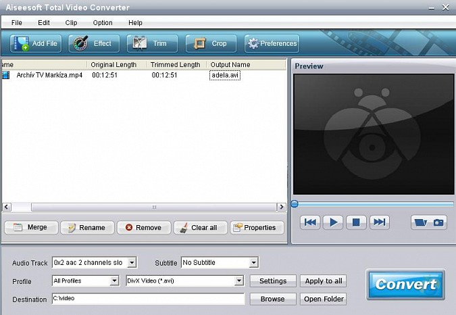Open the Effect editing tool
The width and height of the screenshot is (456, 315).
click(94, 44)
